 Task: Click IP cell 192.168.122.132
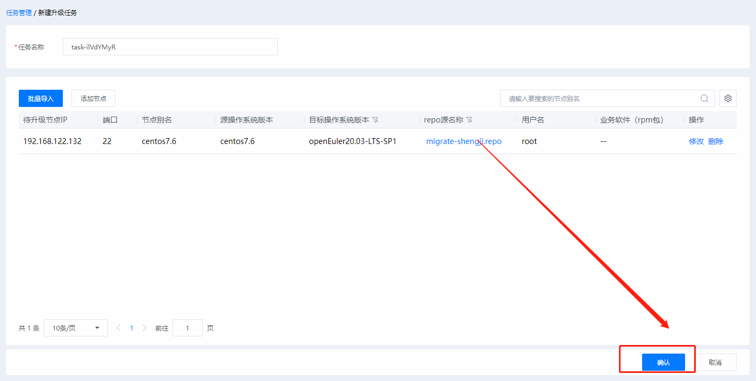(52, 141)
